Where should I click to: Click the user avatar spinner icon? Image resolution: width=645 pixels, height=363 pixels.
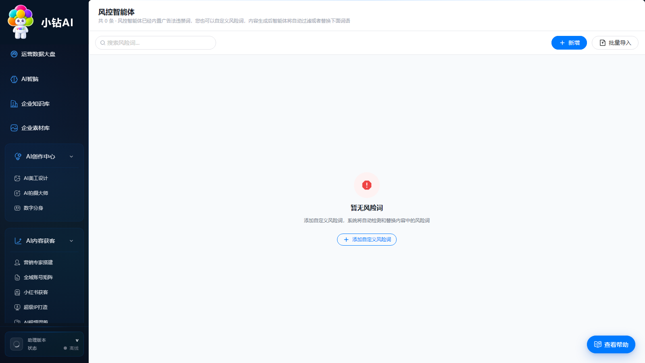17,344
